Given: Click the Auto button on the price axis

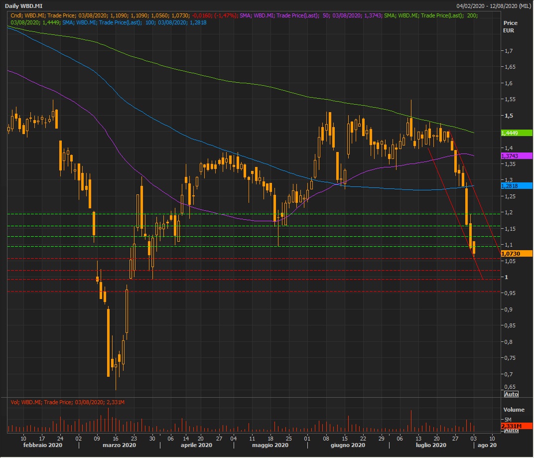Looking at the screenshot, I should (x=511, y=394).
